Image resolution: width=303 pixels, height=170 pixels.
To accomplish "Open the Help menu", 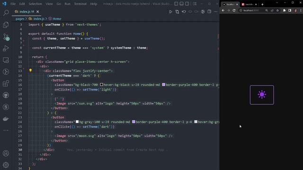I will pyautogui.click(x=94, y=4).
